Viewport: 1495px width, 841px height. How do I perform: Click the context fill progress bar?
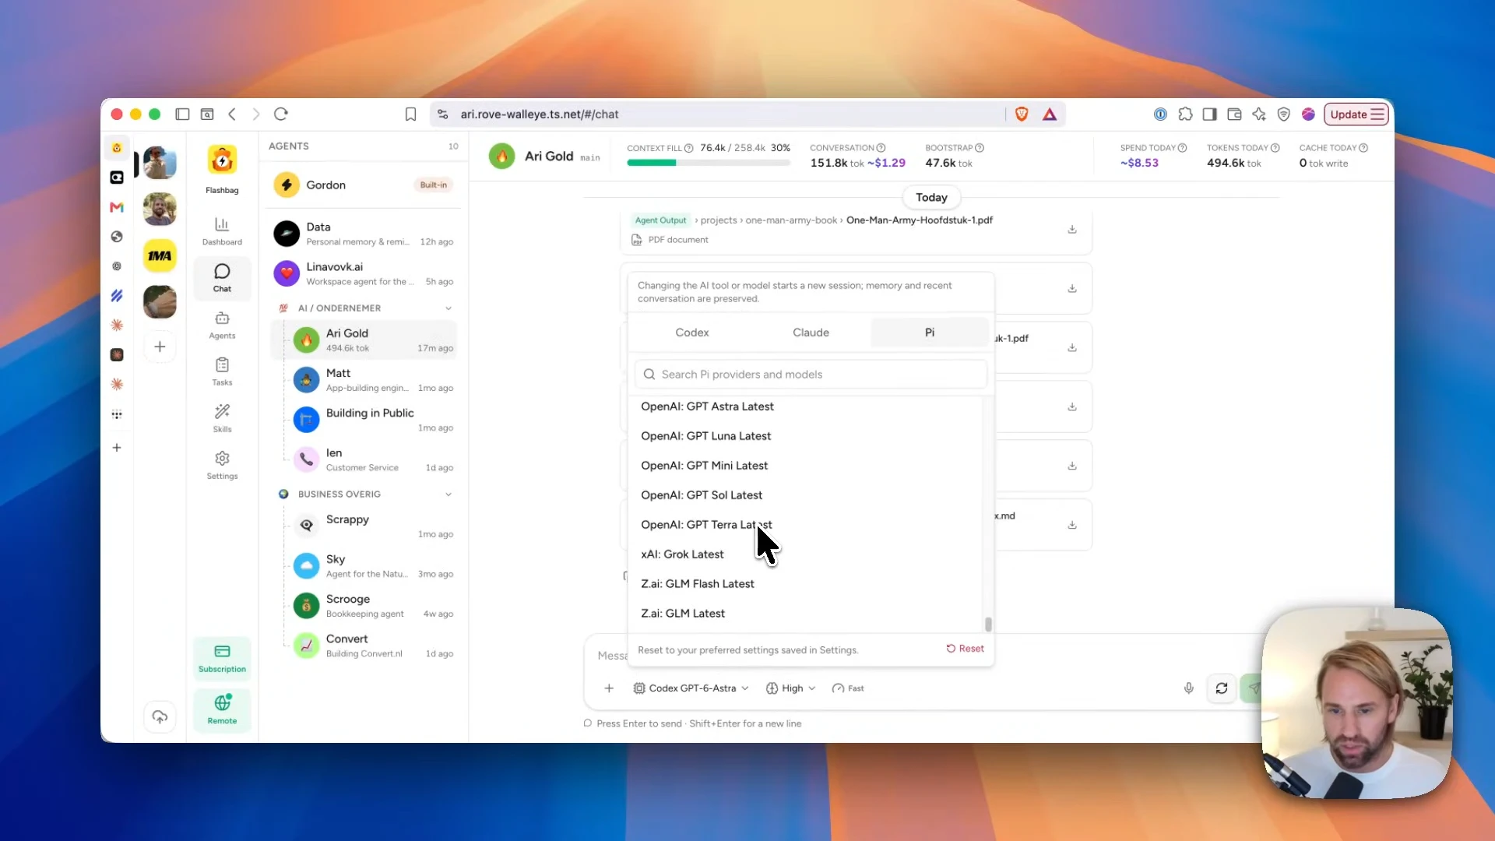point(709,163)
